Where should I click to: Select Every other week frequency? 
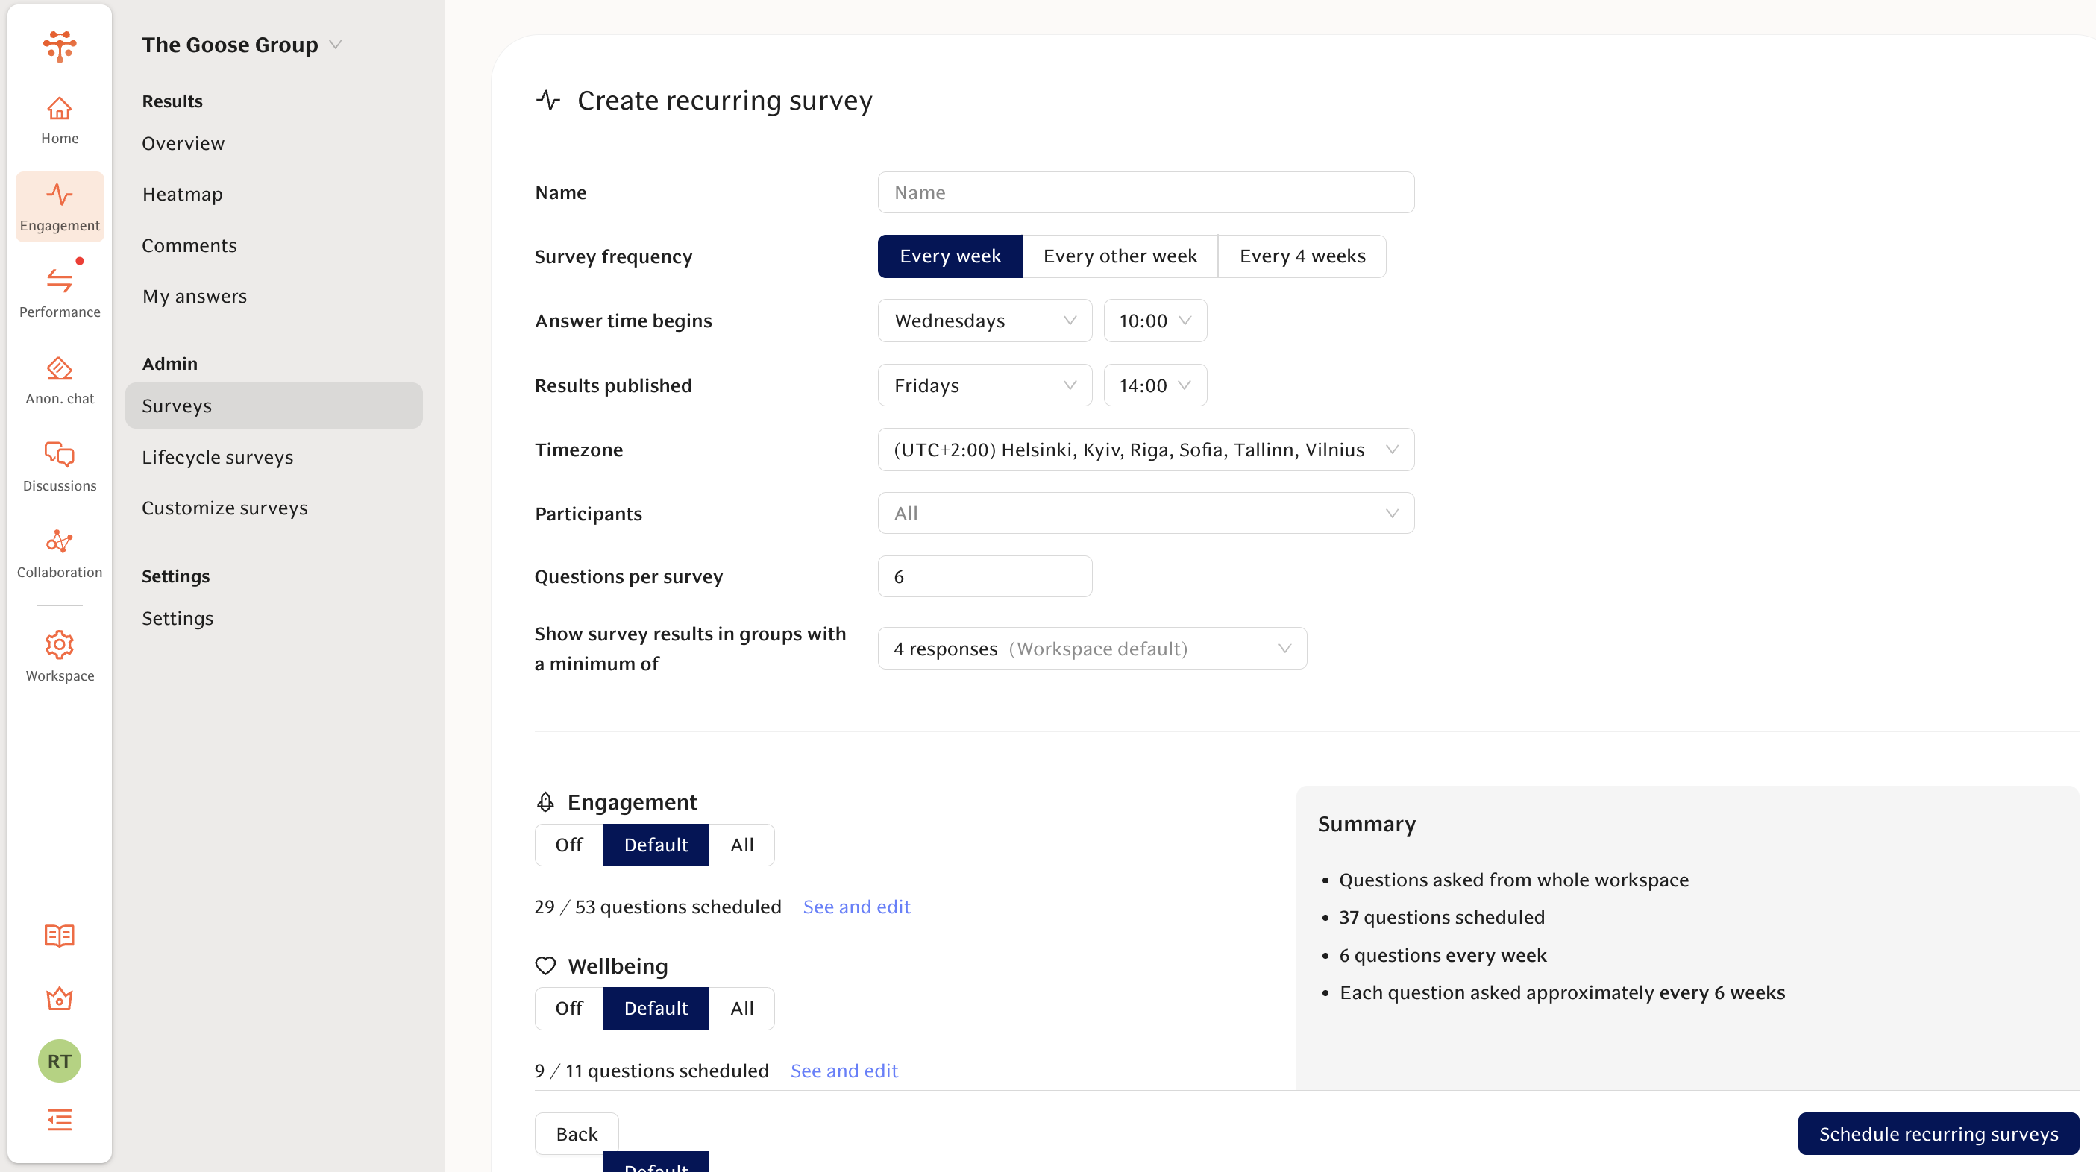tap(1120, 256)
